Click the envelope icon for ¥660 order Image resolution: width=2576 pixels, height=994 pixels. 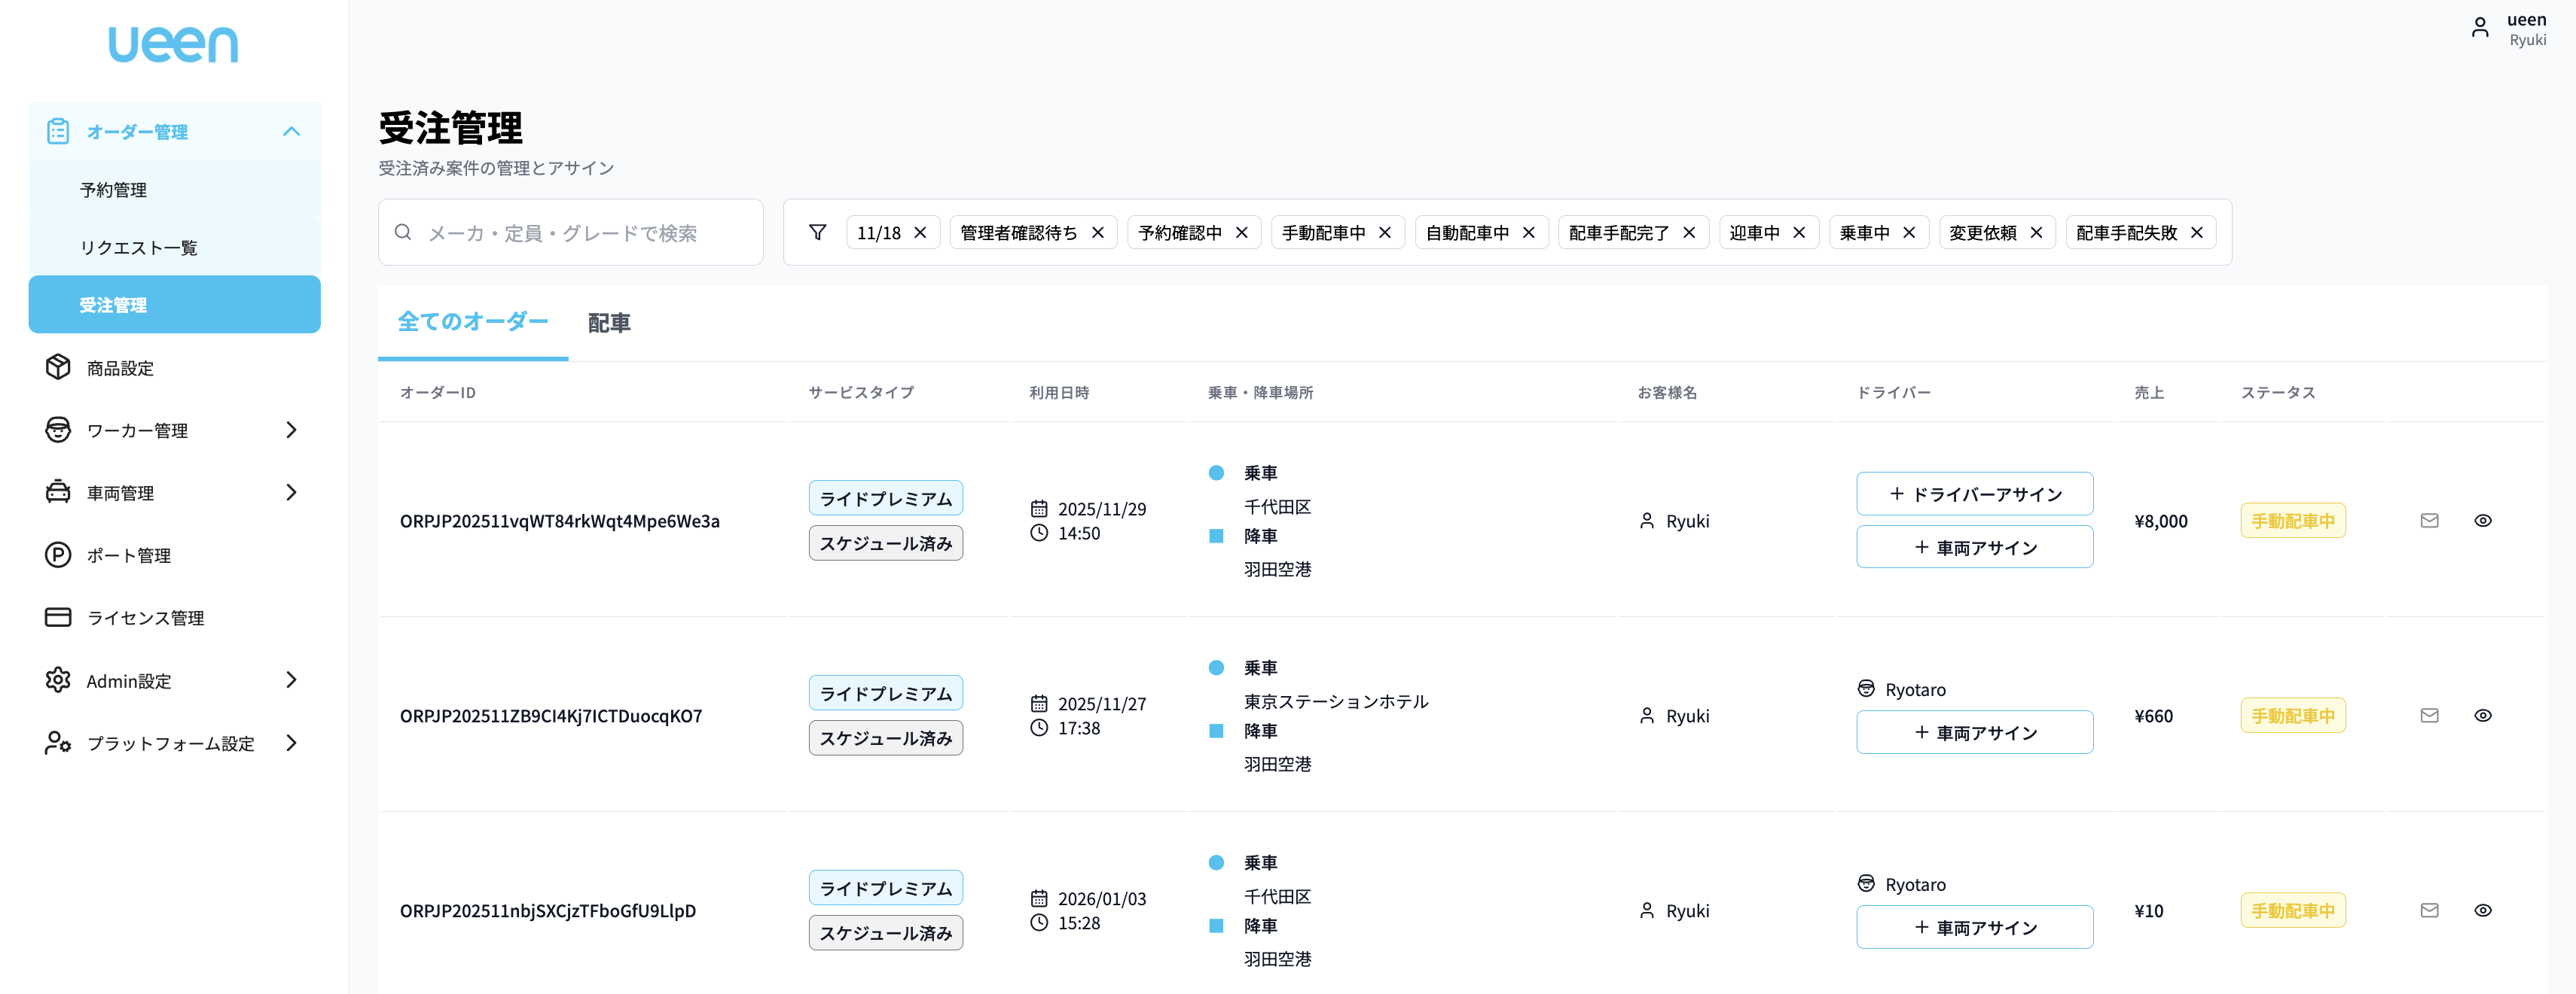pos(2429,716)
